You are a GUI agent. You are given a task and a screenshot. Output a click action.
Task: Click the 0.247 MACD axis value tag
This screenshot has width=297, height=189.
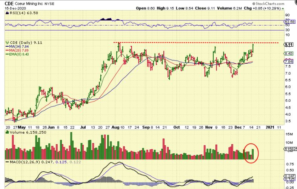pos(290,176)
